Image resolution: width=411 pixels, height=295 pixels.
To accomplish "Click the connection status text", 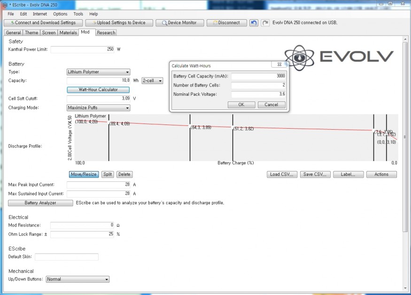I will click(305, 23).
